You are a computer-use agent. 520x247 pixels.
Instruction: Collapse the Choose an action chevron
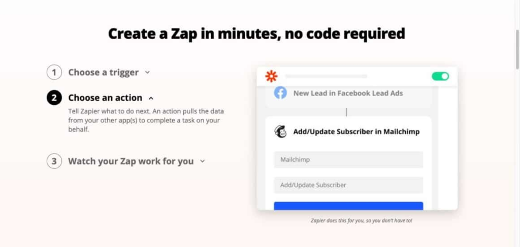pyautogui.click(x=151, y=98)
